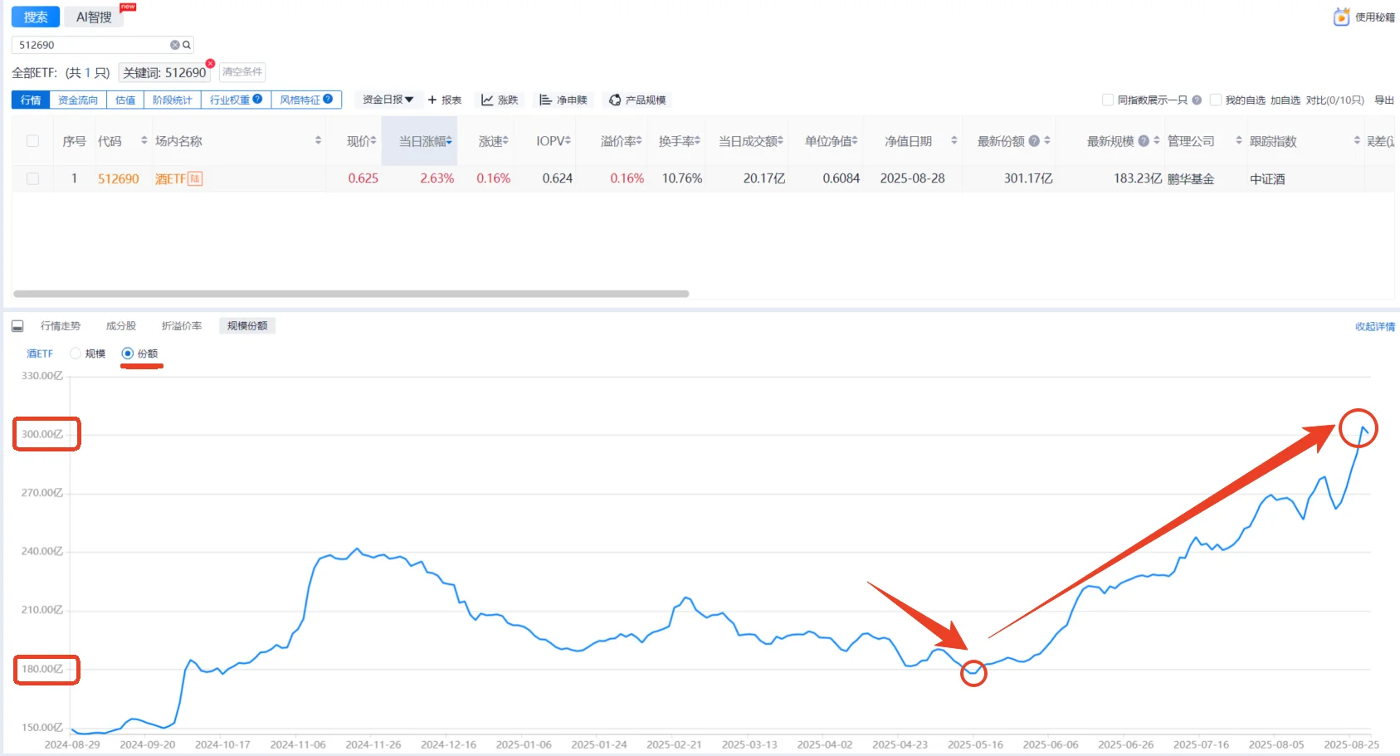Remove the 关键词 512690 filter tag

[210, 63]
